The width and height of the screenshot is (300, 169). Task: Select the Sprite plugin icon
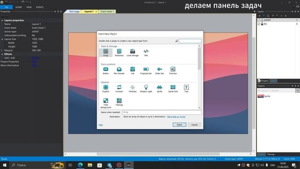[x=159, y=87]
